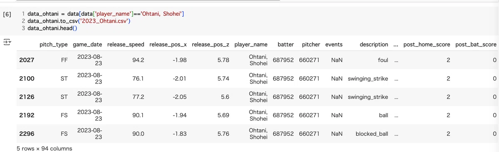Click swinging_strike in row 2100
This screenshot has width=499, height=152.
tap(368, 79)
